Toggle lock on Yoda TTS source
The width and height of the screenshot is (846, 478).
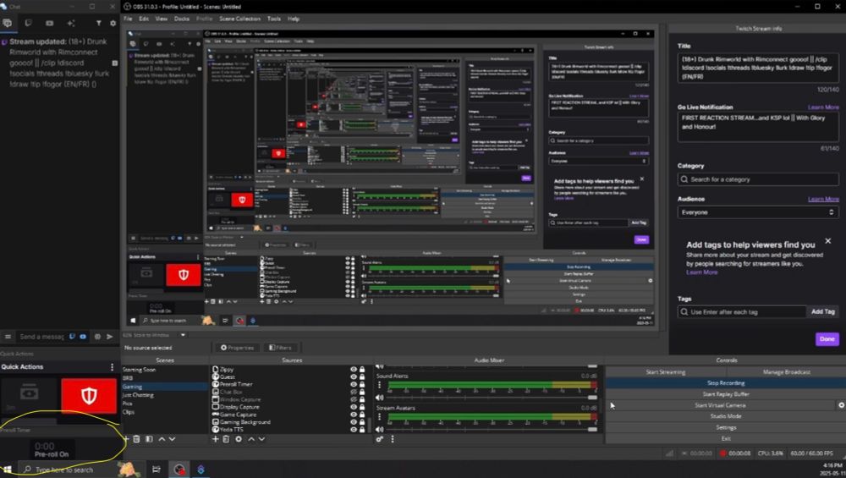click(362, 430)
